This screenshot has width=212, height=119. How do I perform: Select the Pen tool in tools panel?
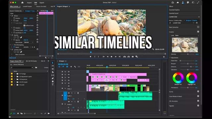click(53, 78)
